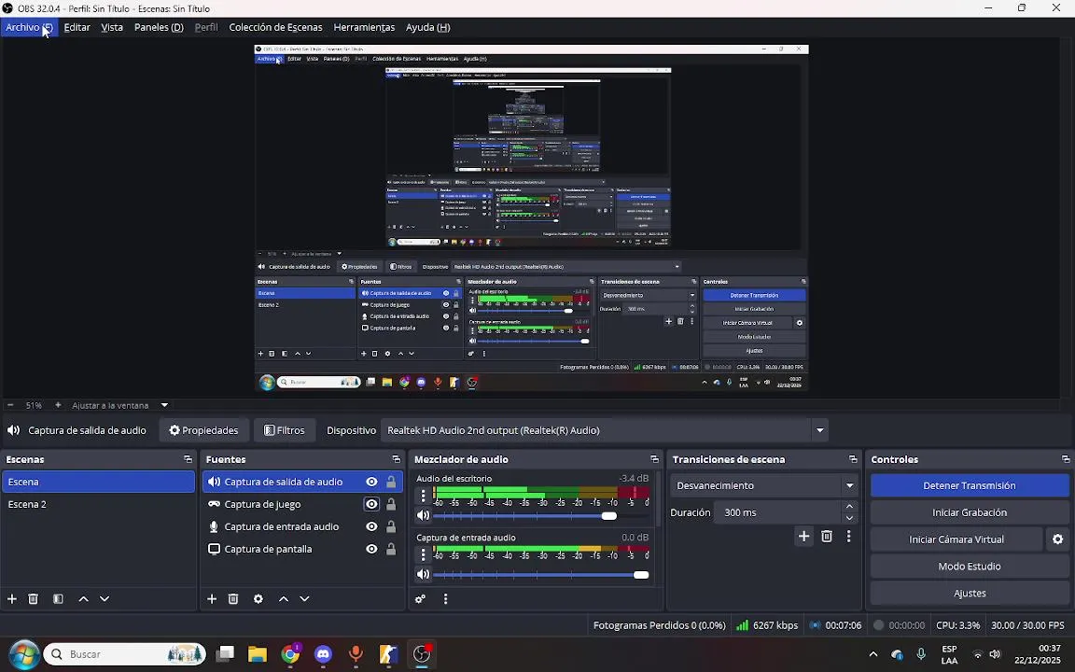This screenshot has width=1075, height=672.
Task: Open the Ayuda menu
Action: pos(427,27)
